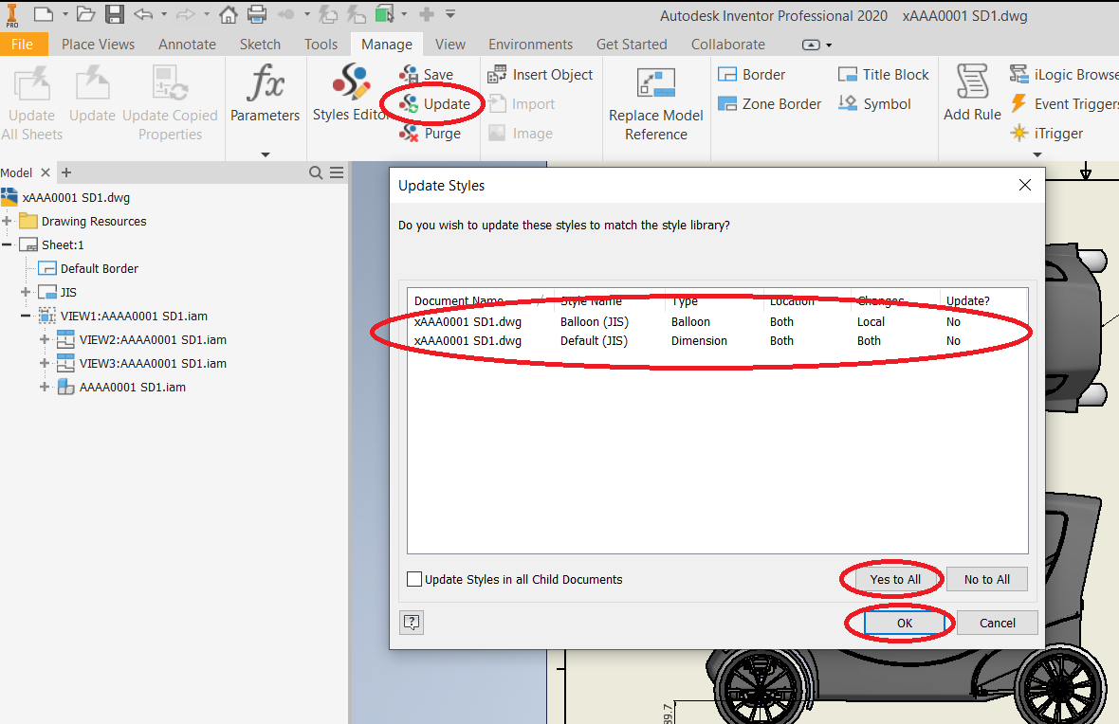Enable Update Styles in all Child Documents
The height and width of the screenshot is (724, 1119).
click(414, 579)
